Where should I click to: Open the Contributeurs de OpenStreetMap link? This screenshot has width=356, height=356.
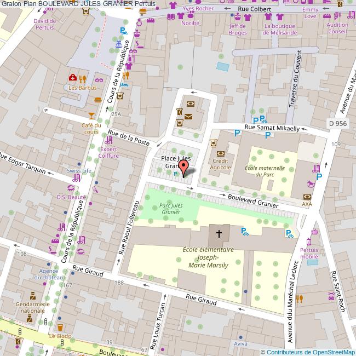pos(309,352)
